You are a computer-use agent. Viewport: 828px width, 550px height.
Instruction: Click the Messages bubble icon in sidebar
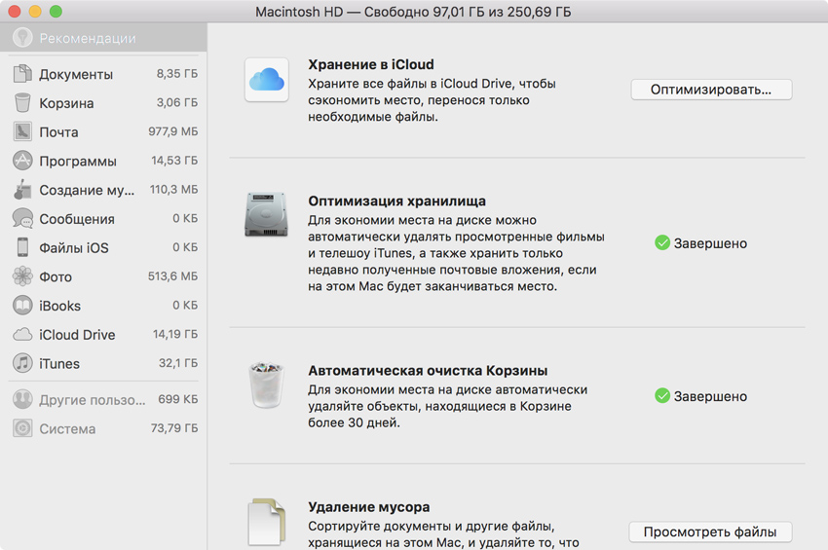(22, 219)
